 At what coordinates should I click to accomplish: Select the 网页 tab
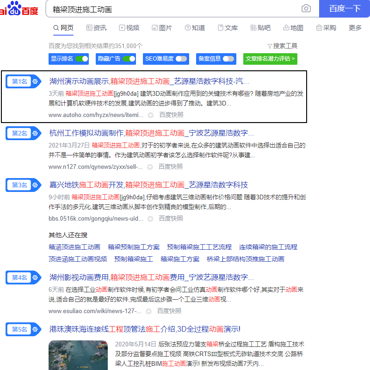pyautogui.click(x=63, y=28)
